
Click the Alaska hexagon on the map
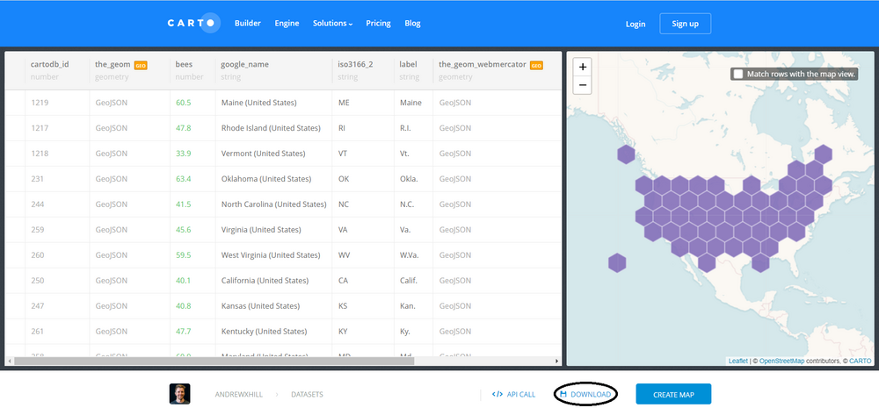(x=626, y=155)
